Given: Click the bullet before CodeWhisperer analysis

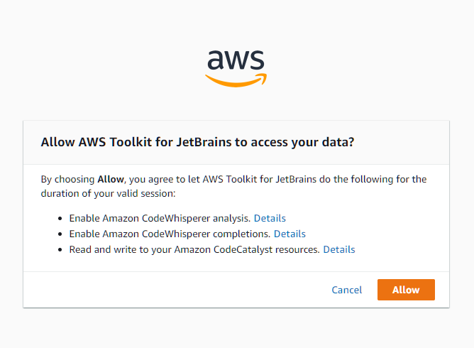Looking at the screenshot, I should [61, 219].
